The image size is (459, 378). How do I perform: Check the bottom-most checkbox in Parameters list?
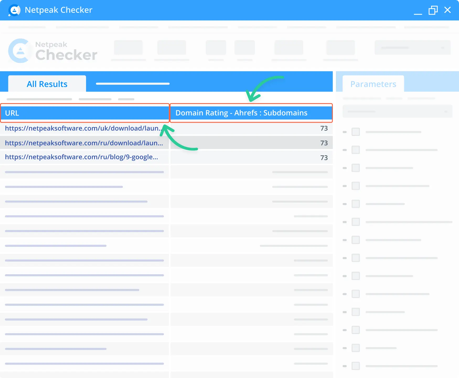[356, 366]
